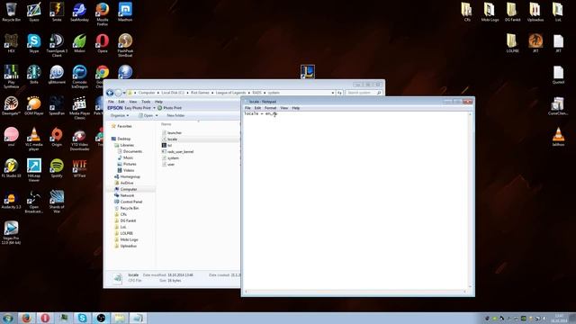Viewport: 576px width, 324px height.
Task: Open Notepad's Edit menu
Action: 257,108
